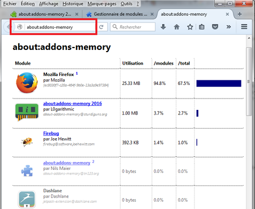Image resolution: width=255 pixels, height=209 pixels.
Task: Click the 25.33 MB usage value
Action: pos(131,83)
